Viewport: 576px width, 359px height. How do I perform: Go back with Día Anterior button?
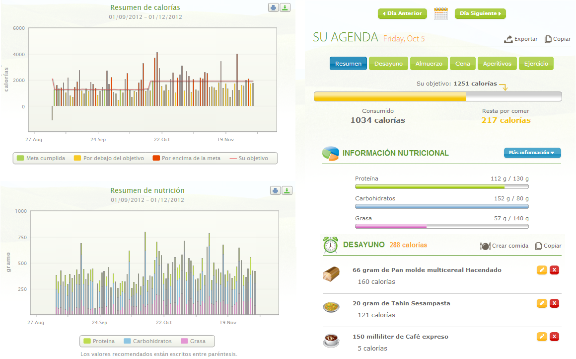click(x=403, y=13)
